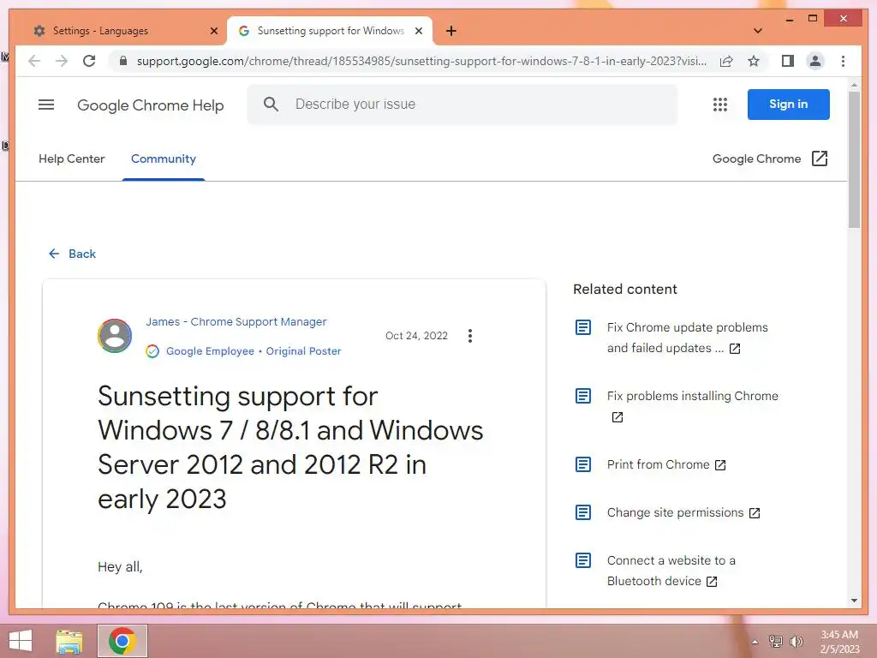Click Chrome icon in taskbar

(x=122, y=641)
